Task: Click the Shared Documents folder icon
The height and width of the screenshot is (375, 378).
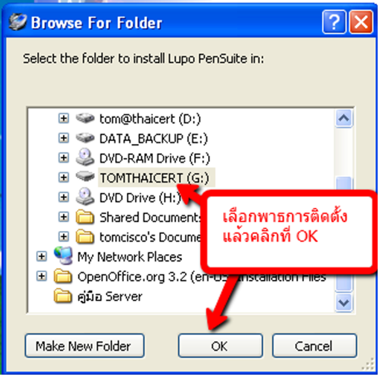Action: [85, 217]
